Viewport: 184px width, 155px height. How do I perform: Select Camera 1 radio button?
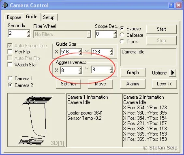pyautogui.click(x=10, y=78)
